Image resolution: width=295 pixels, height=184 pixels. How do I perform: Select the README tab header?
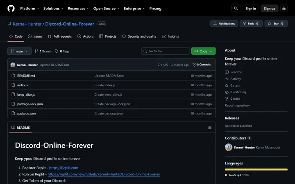(x=20, y=128)
